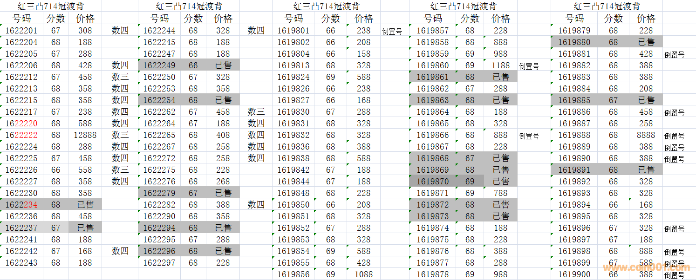Image resolution: width=696 pixels, height=280 pixels.
Task: Select serial number 1622201 cell
Action: click(x=21, y=31)
